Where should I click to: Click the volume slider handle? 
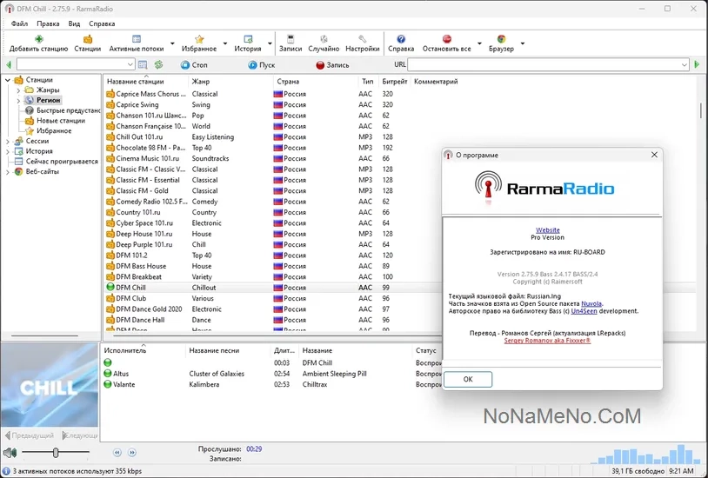pyautogui.click(x=56, y=453)
